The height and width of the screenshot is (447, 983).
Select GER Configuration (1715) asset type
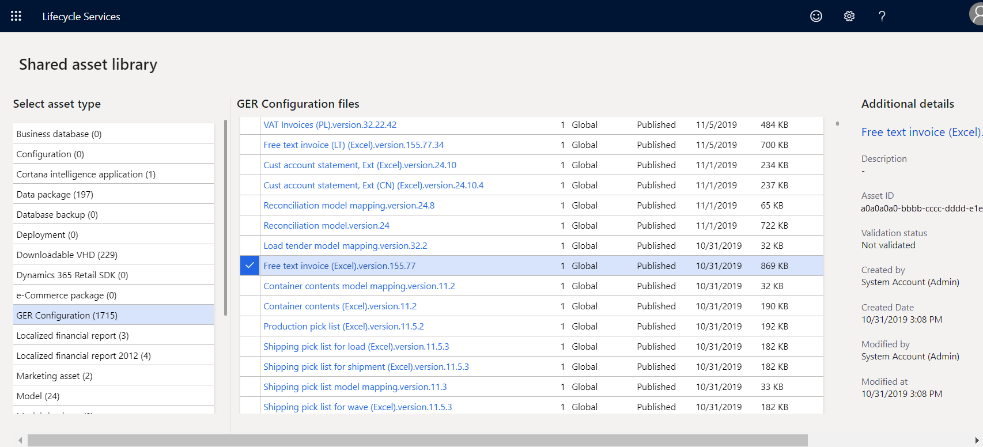tap(114, 315)
